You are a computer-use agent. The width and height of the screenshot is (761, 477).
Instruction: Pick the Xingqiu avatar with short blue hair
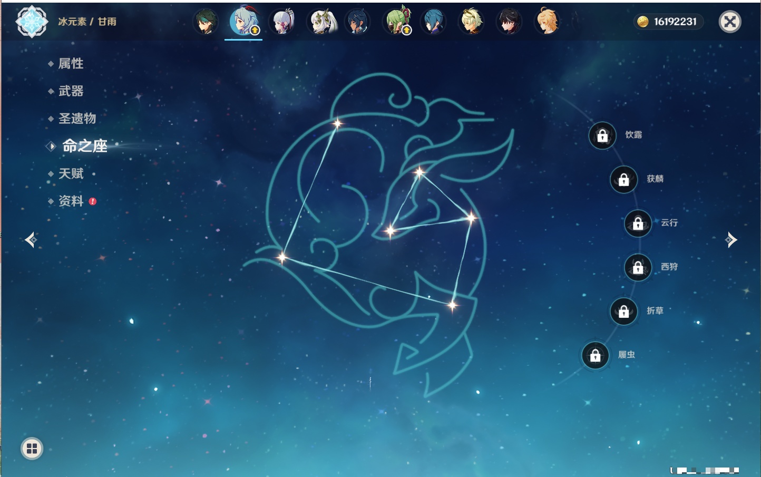(x=433, y=22)
